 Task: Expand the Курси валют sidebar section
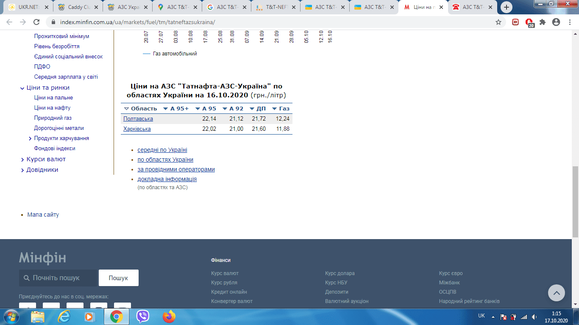pyautogui.click(x=46, y=159)
